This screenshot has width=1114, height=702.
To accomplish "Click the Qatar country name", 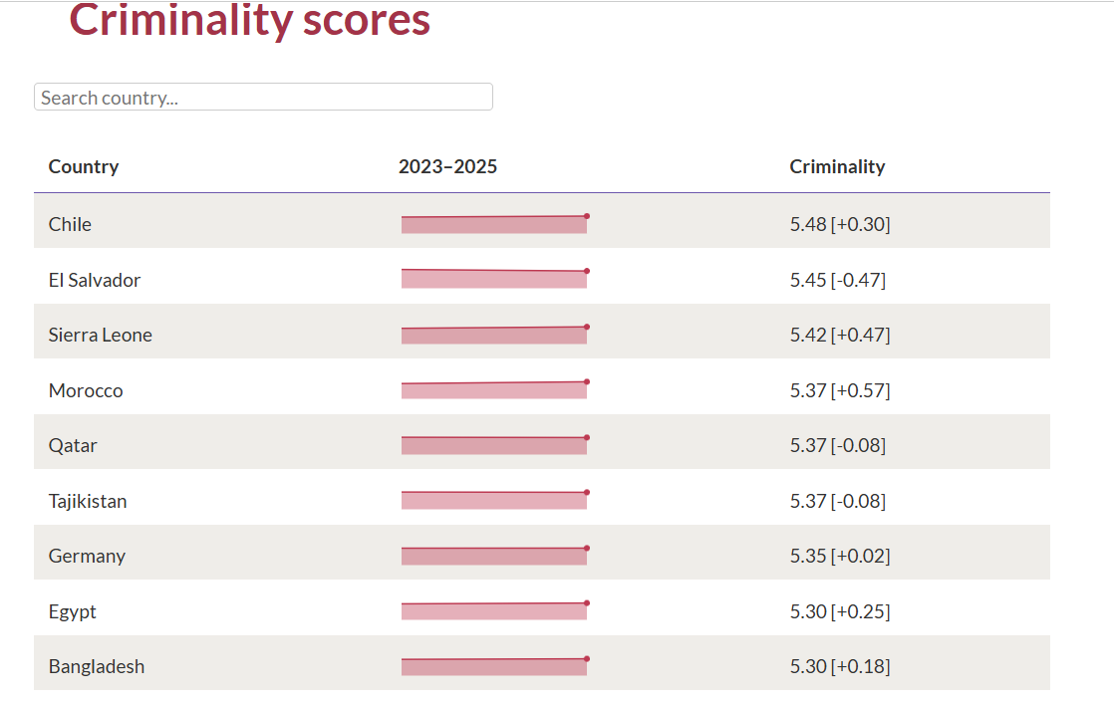I will click(73, 445).
